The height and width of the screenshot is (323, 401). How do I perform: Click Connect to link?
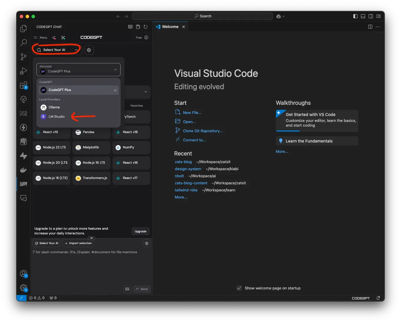click(x=194, y=140)
